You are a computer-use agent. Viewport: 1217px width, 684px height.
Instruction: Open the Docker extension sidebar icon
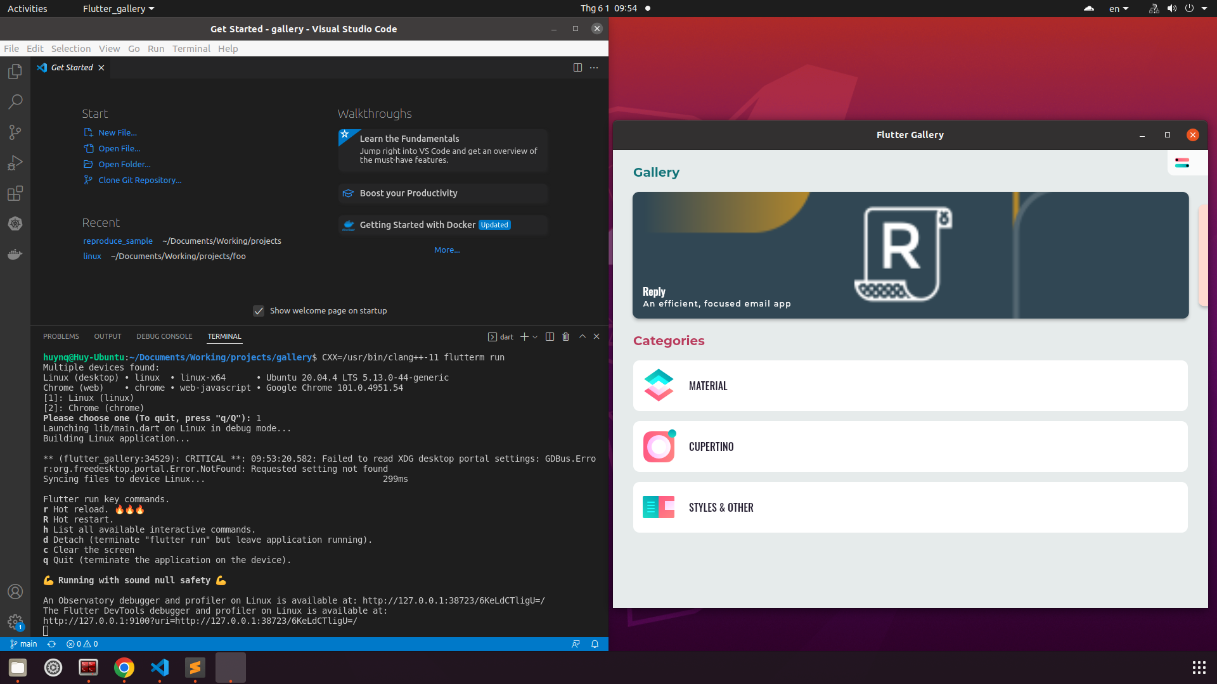point(15,254)
